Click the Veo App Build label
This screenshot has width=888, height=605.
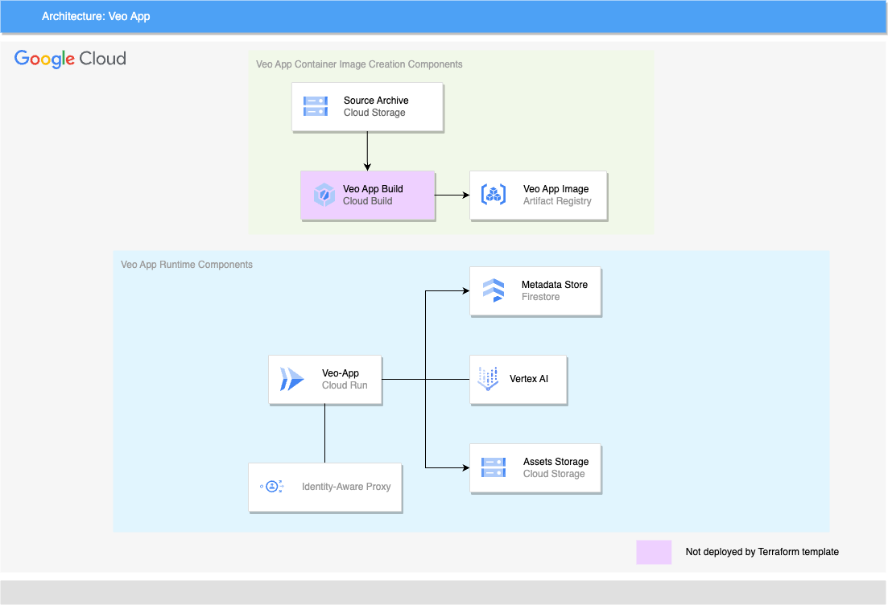pos(373,189)
